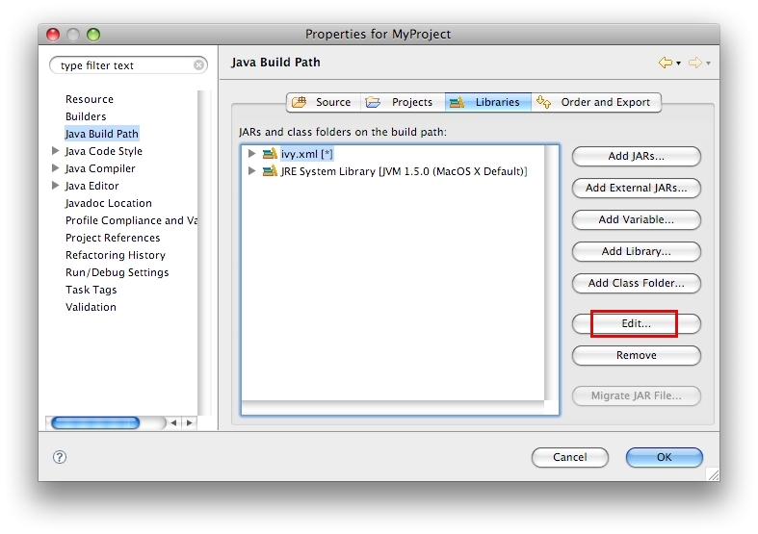Click the Edit button
The width and height of the screenshot is (758, 534).
[x=636, y=324]
